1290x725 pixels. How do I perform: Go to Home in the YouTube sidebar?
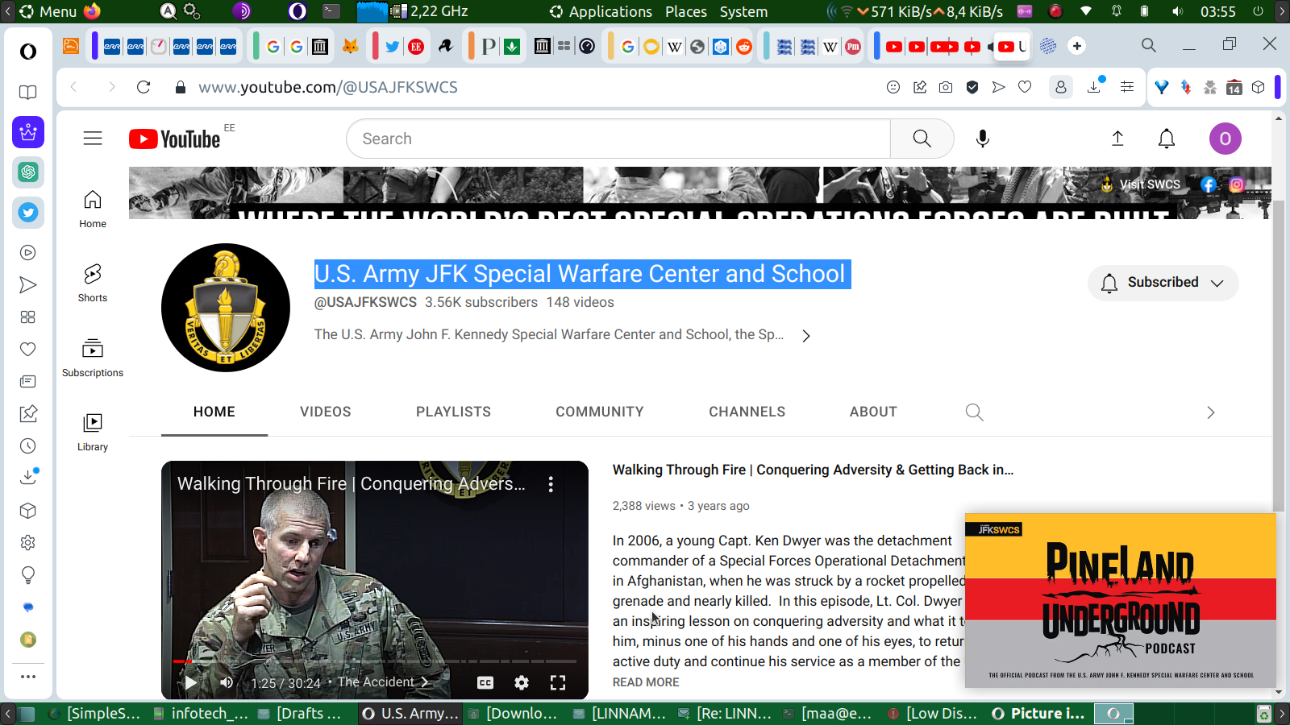tap(93, 209)
